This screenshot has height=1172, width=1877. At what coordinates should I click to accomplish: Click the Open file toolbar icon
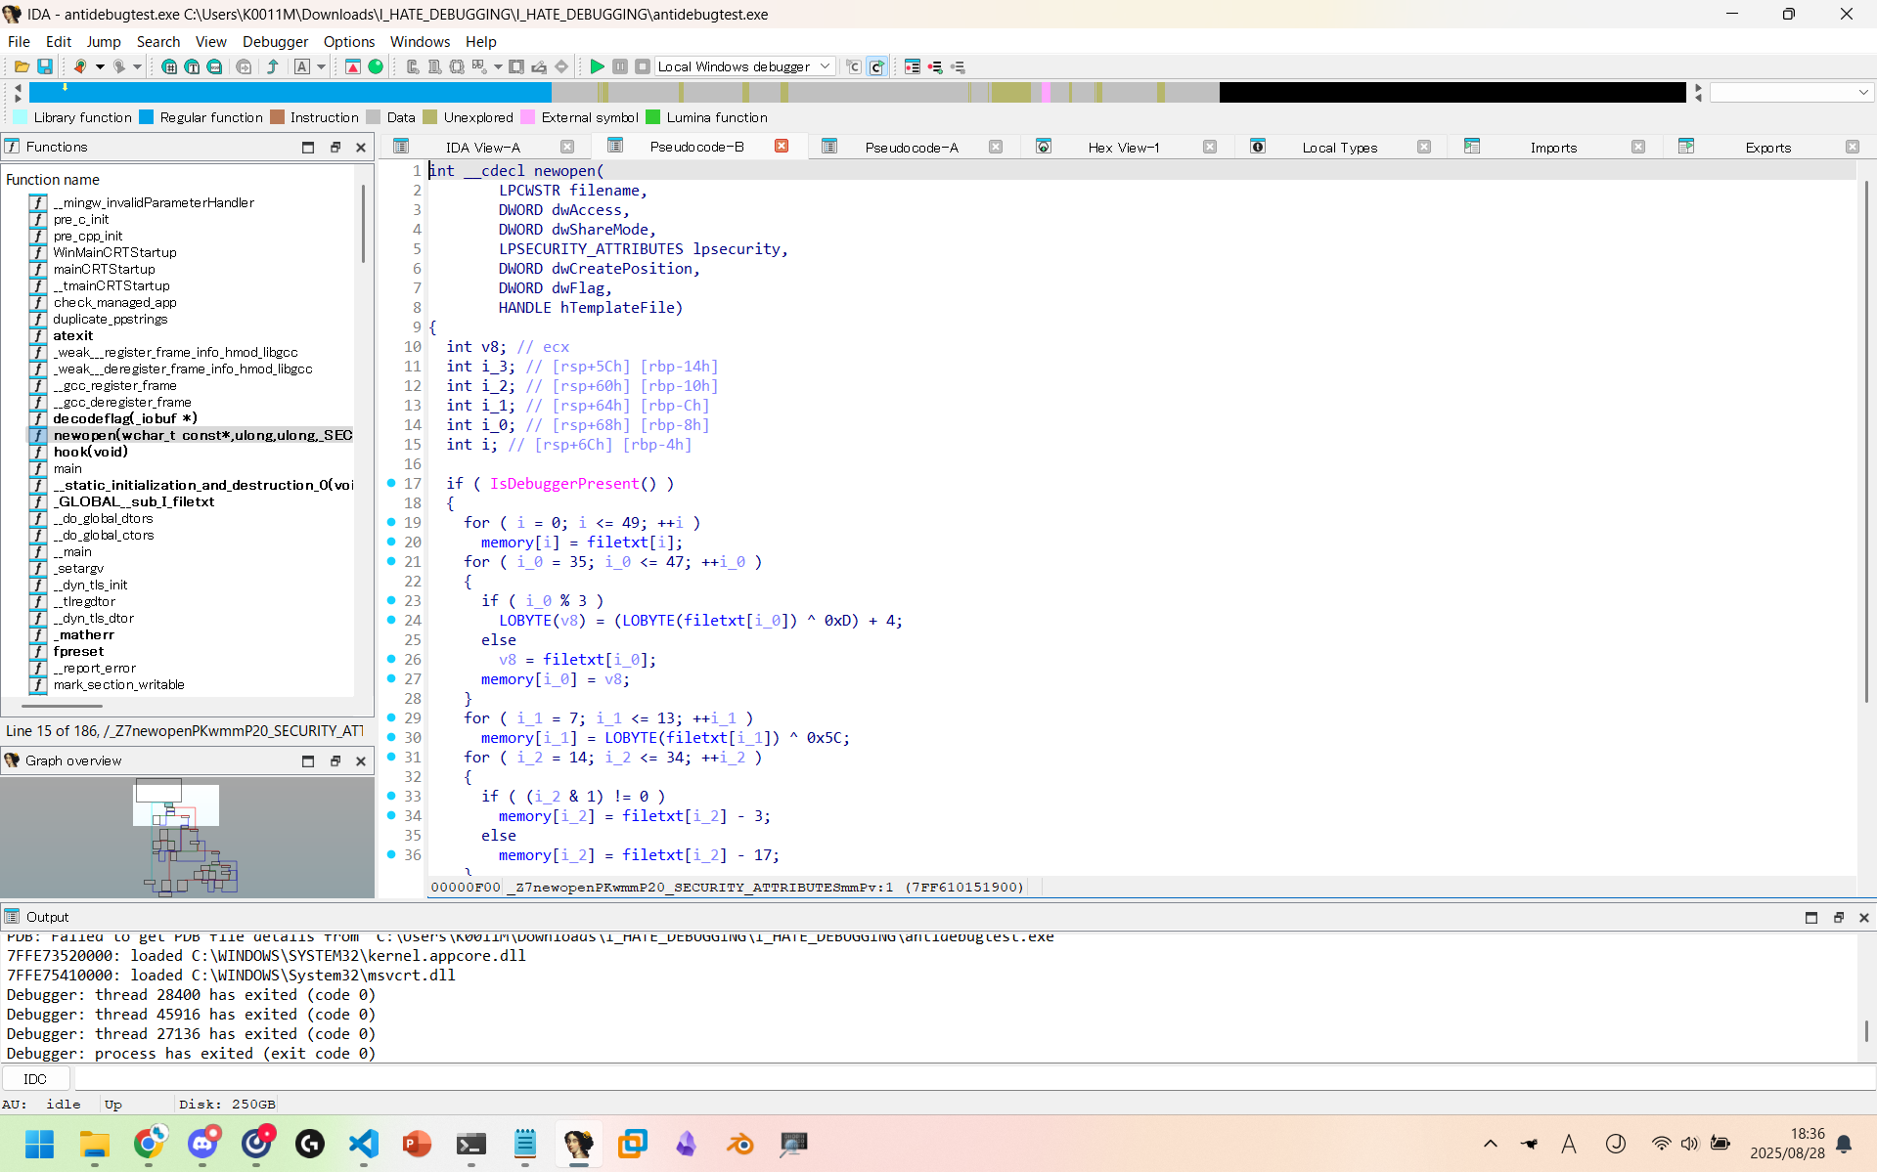tap(21, 66)
